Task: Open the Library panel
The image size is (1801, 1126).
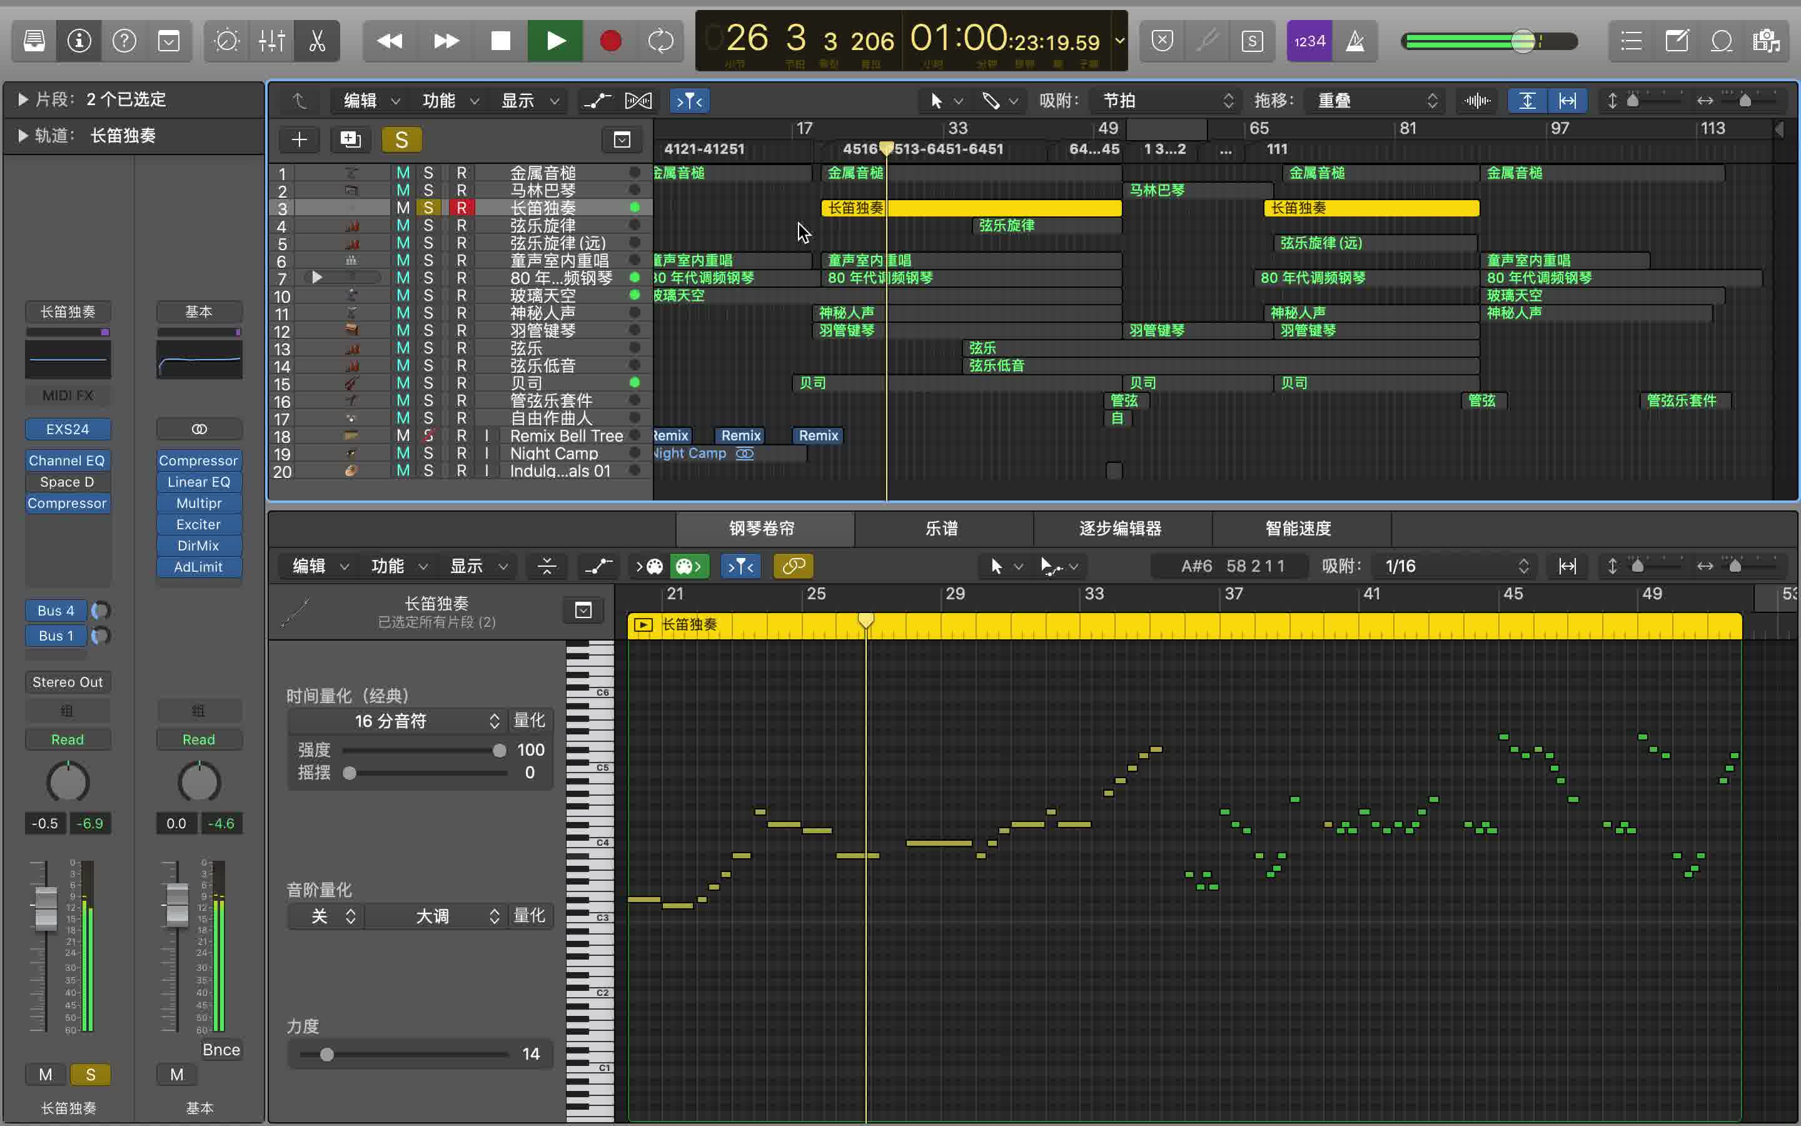Action: click(34, 41)
